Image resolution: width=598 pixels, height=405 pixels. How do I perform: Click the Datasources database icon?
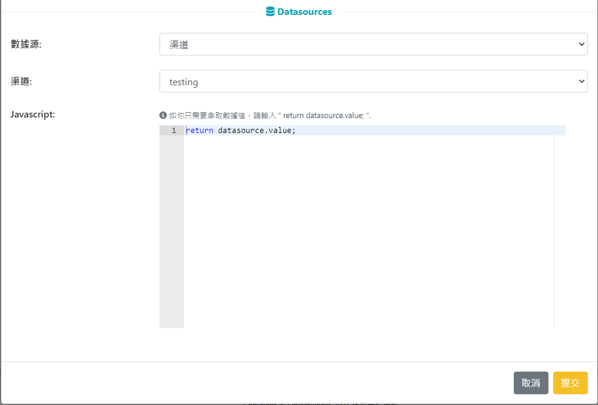coord(270,11)
